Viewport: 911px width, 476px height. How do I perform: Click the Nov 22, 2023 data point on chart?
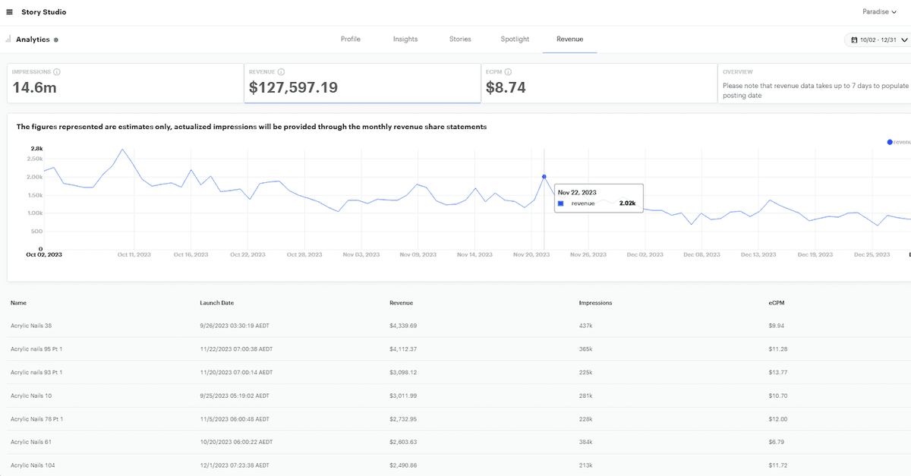pos(544,177)
